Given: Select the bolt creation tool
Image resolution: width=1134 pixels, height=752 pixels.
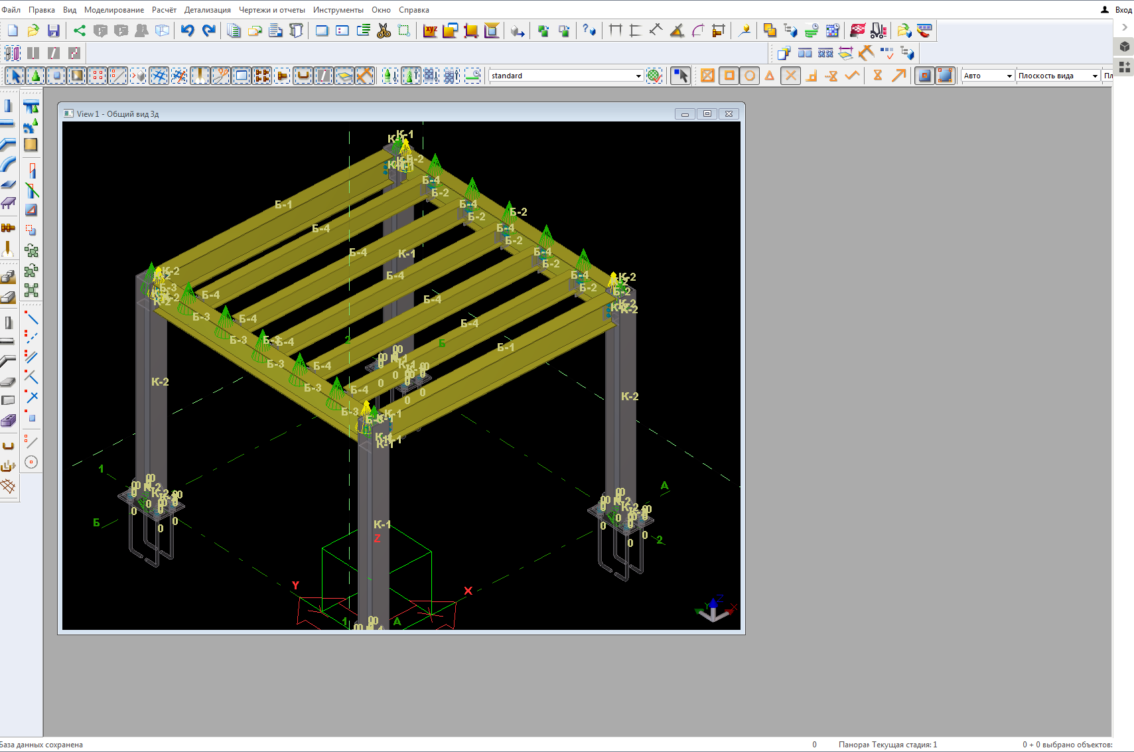Looking at the screenshot, I should tap(8, 228).
